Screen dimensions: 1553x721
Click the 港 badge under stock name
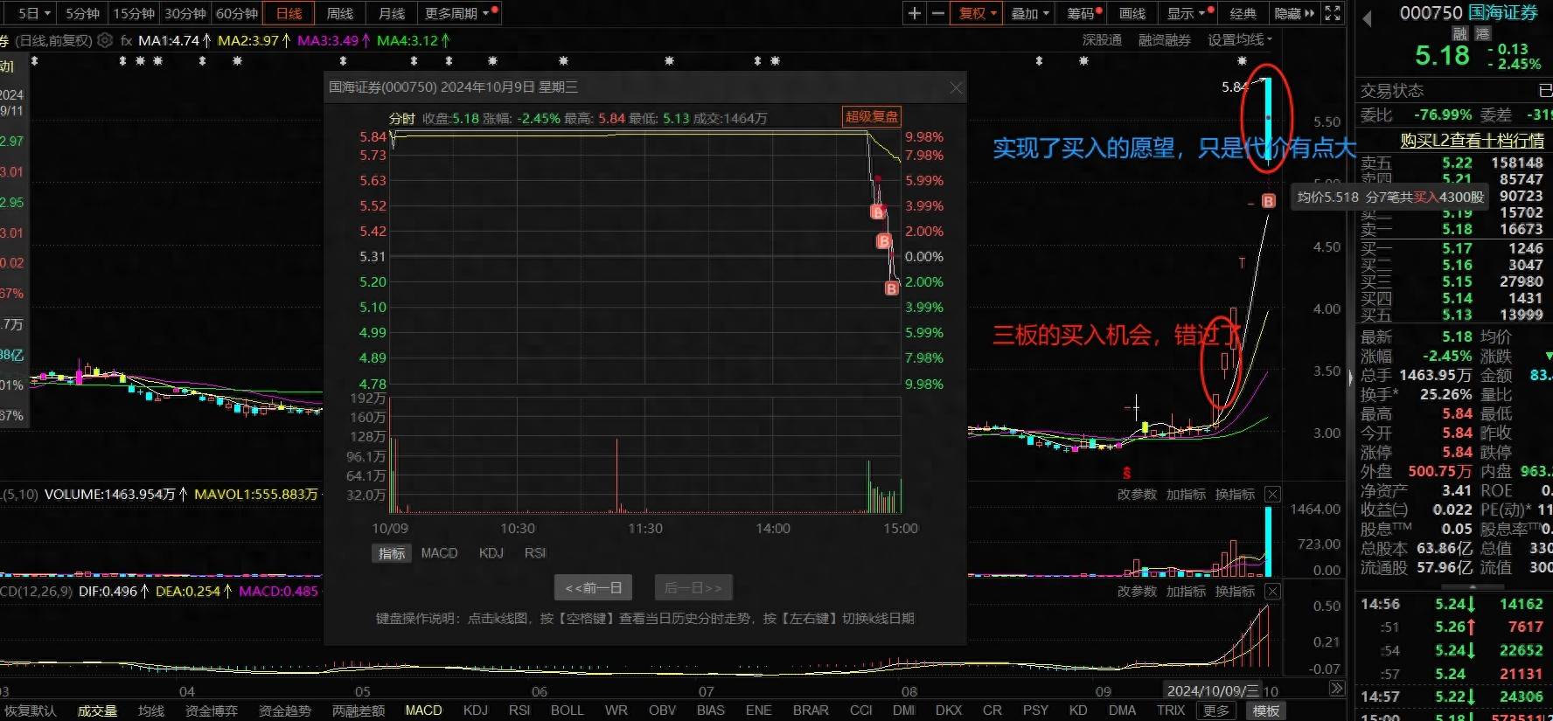[x=1483, y=33]
